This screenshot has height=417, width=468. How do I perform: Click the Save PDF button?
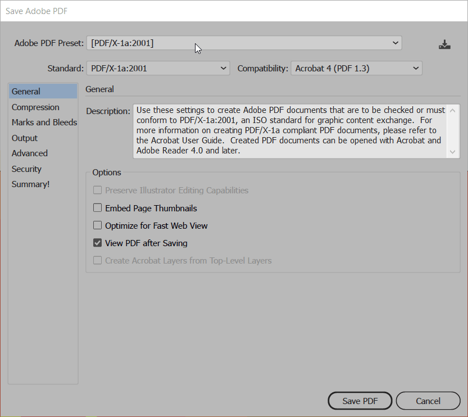360,401
